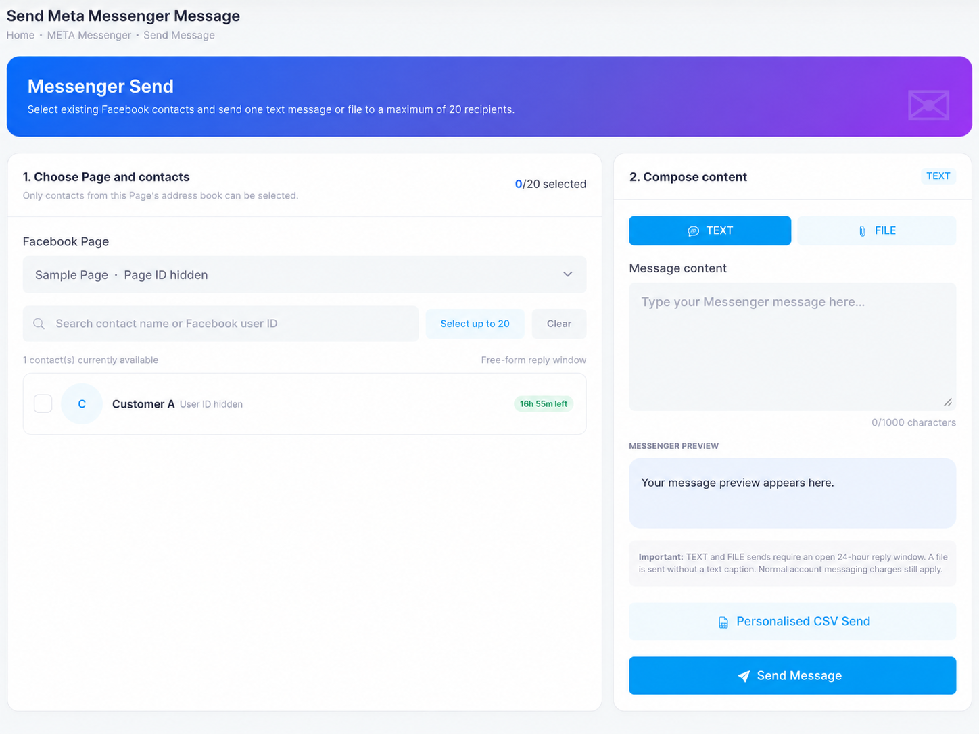Click the 16h 55m left badge
This screenshot has width=979, height=734.
point(544,403)
